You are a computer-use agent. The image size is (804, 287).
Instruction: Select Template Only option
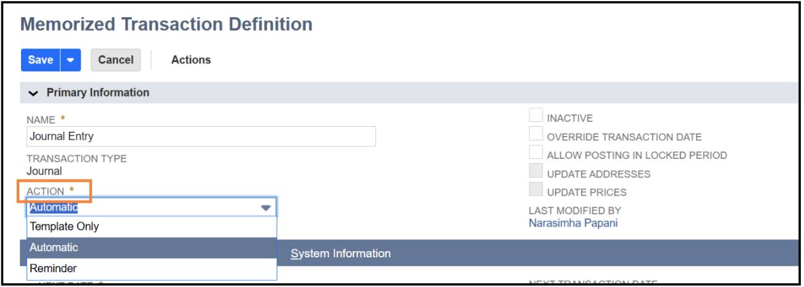[152, 226]
